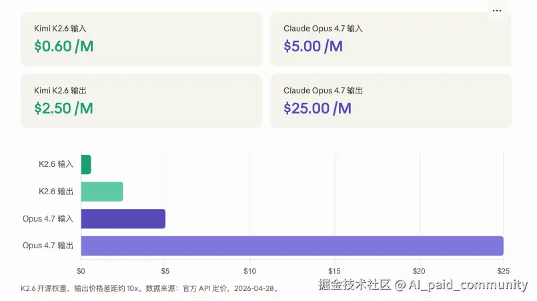Click the $25 x-axis tick label

tap(503, 271)
